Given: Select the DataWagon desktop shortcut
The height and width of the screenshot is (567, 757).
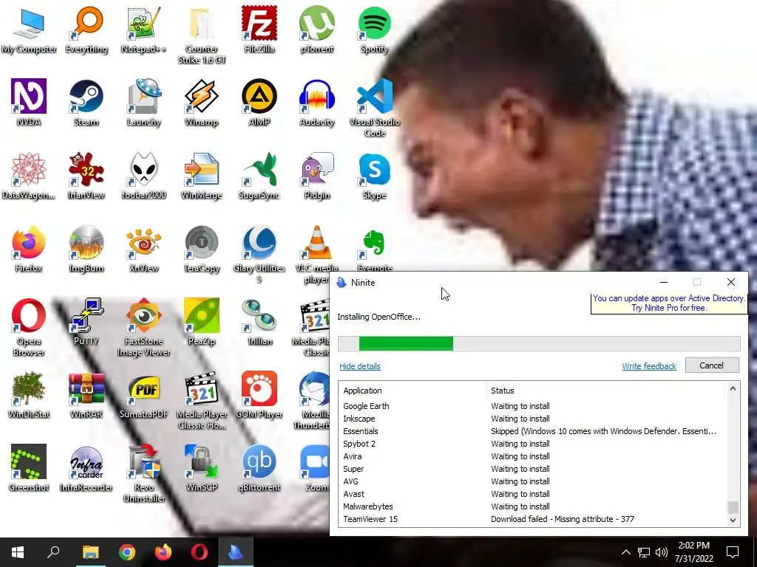Looking at the screenshot, I should (29, 176).
